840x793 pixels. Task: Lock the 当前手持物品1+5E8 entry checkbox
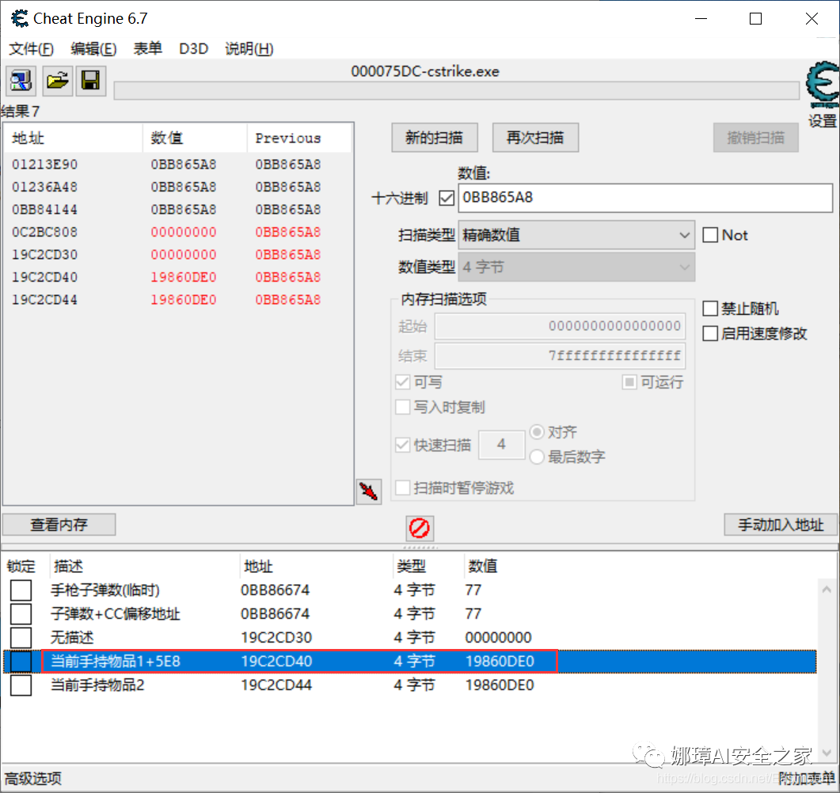tap(21, 662)
